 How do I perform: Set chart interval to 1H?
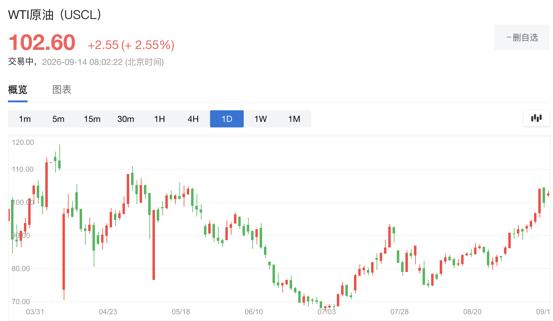click(x=160, y=119)
